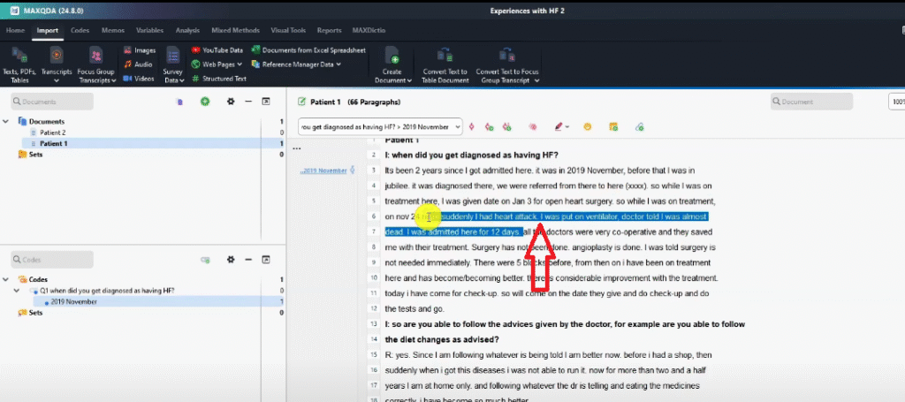The image size is (905, 402).
Task: Select Sets in the Codes panel
Action: pos(35,313)
